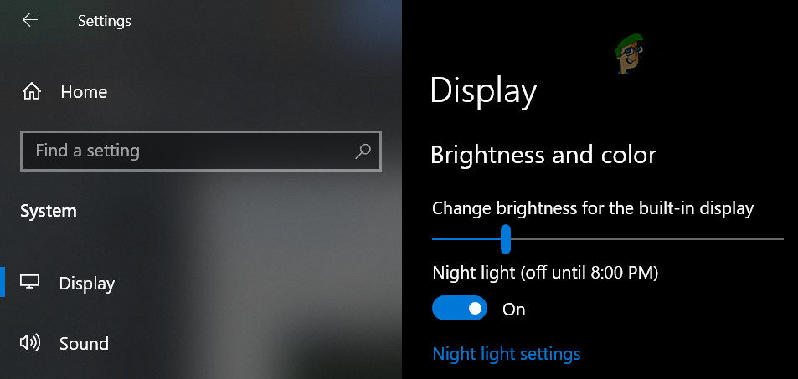Click the magnifier icon in search box
Image resolution: width=798 pixels, height=379 pixels.
[x=363, y=151]
